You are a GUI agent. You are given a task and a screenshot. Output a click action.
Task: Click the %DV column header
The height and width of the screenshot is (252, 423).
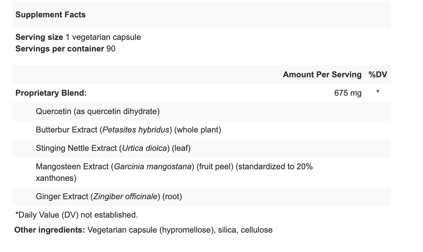[x=378, y=74]
